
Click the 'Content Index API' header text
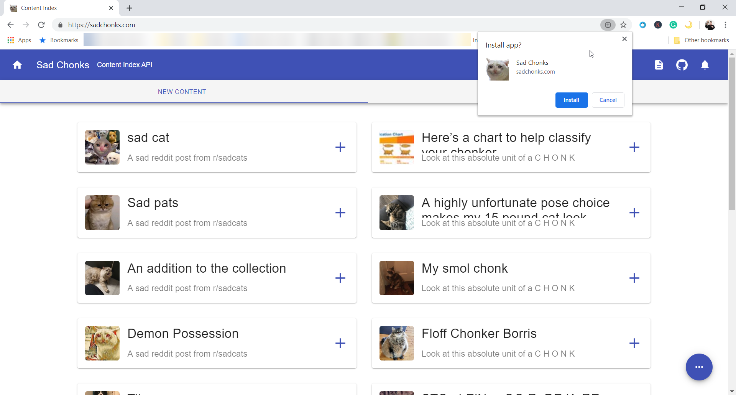125,65
